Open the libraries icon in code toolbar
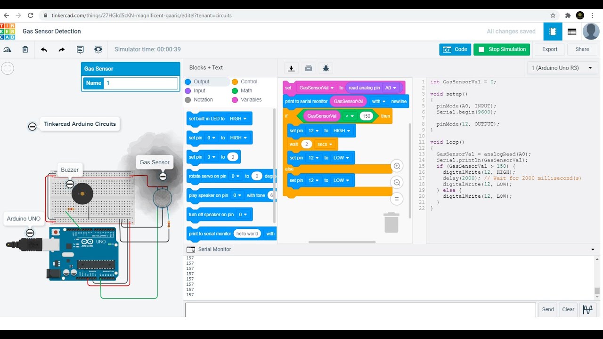Image resolution: width=603 pixels, height=339 pixels. [x=309, y=68]
